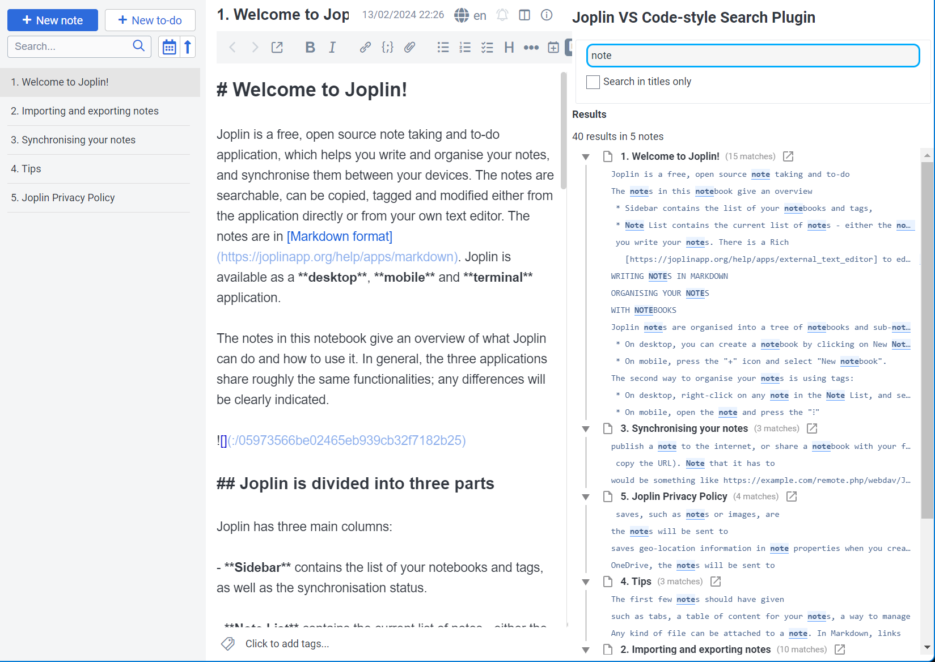Insert a checkbox list
935x662 pixels.
(487, 48)
